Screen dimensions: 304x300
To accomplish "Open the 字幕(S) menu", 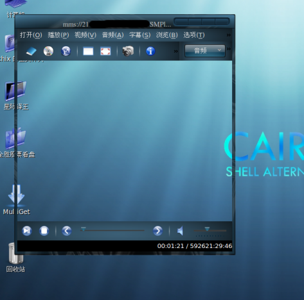I will (139, 35).
